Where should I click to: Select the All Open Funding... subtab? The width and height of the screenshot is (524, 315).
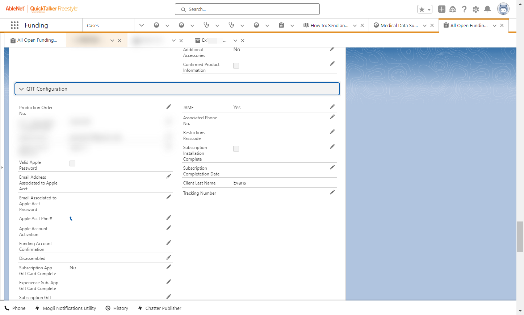click(x=34, y=40)
